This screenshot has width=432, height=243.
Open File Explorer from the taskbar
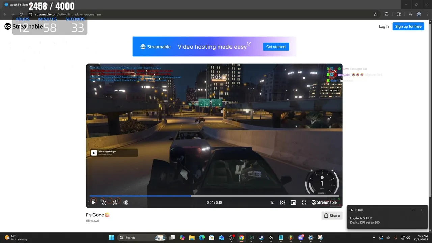(192, 238)
